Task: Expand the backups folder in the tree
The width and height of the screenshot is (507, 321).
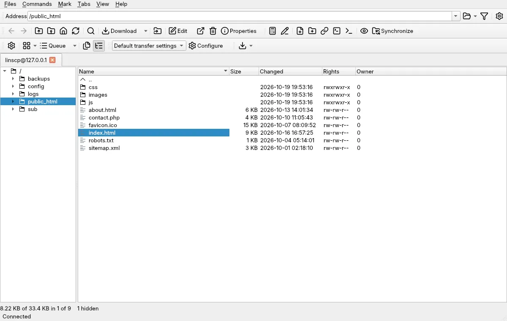Action: pyautogui.click(x=13, y=79)
